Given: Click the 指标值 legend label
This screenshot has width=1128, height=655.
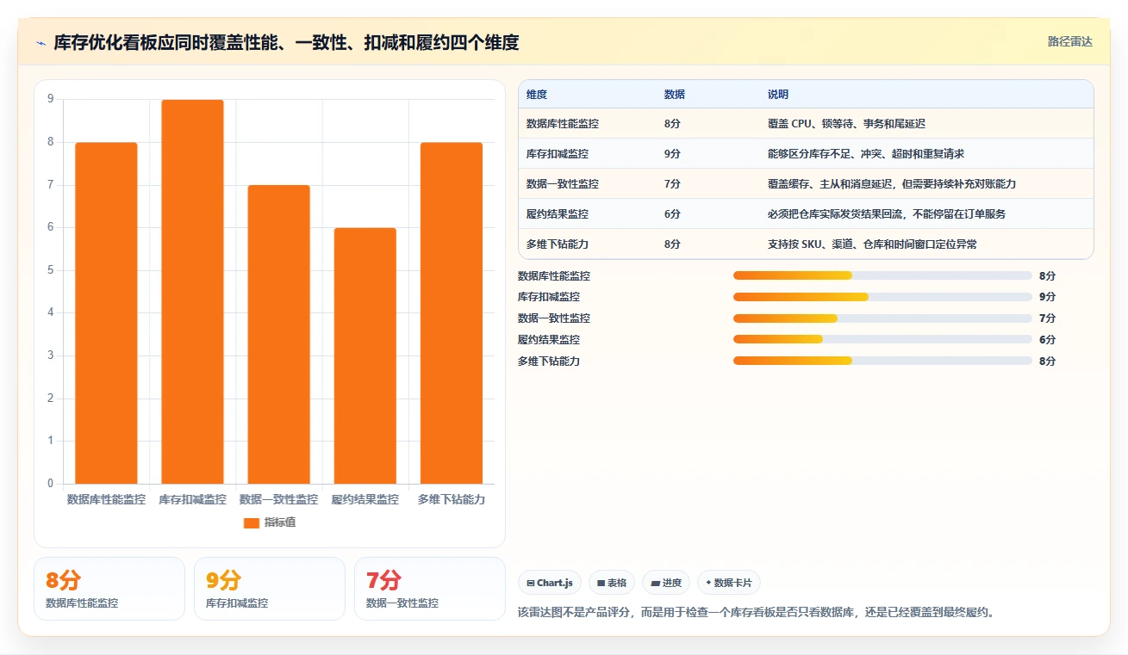Looking at the screenshot, I should [x=279, y=522].
